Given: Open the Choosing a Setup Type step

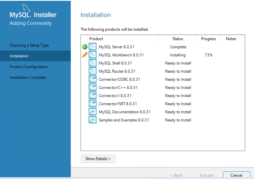Looking at the screenshot, I should [29, 45].
